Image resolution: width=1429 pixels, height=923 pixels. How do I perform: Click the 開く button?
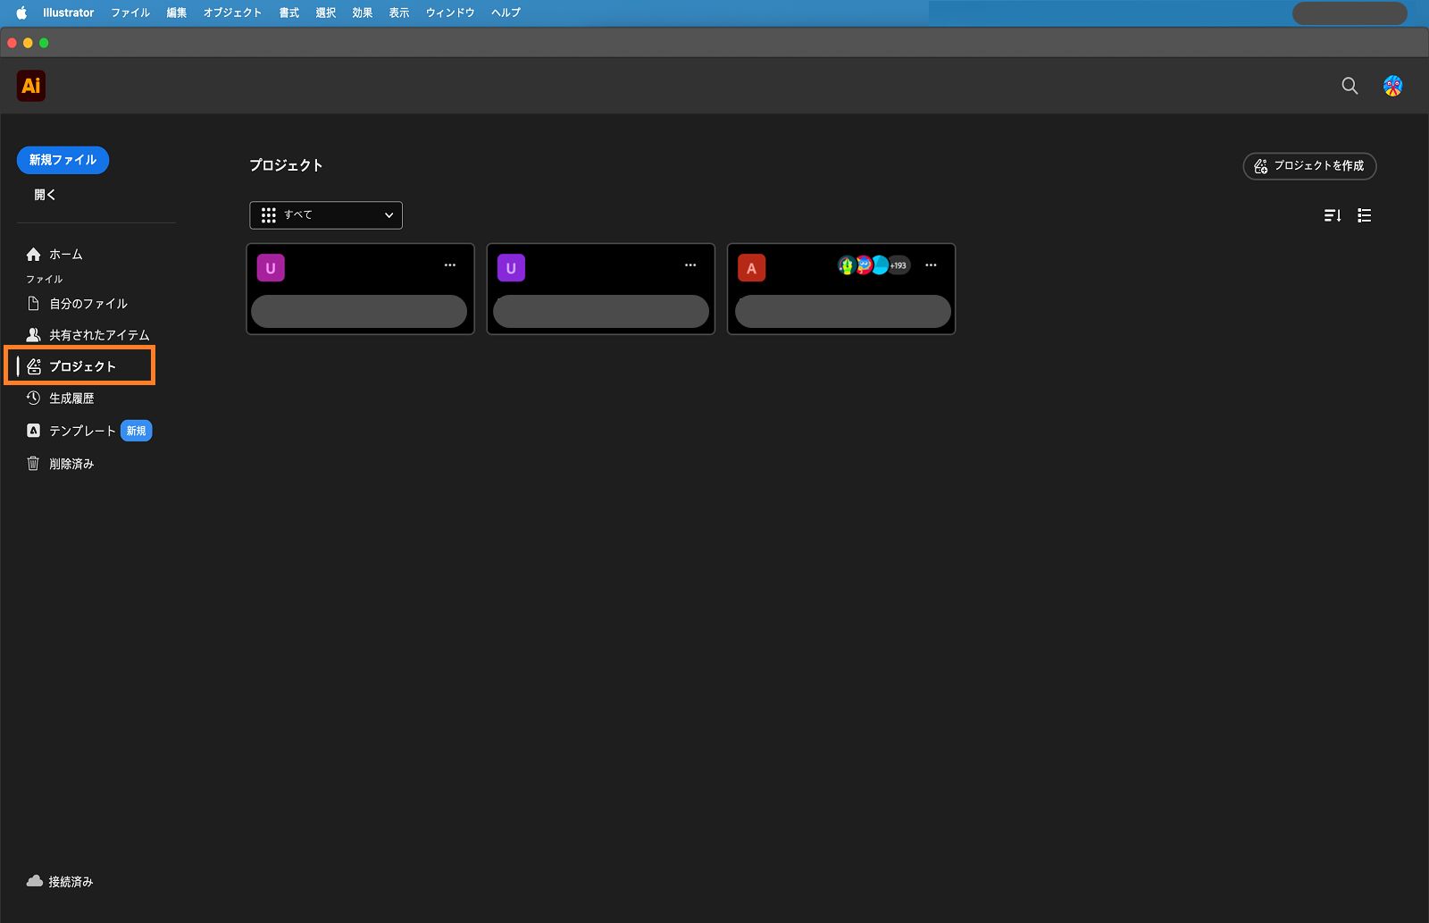(x=45, y=195)
